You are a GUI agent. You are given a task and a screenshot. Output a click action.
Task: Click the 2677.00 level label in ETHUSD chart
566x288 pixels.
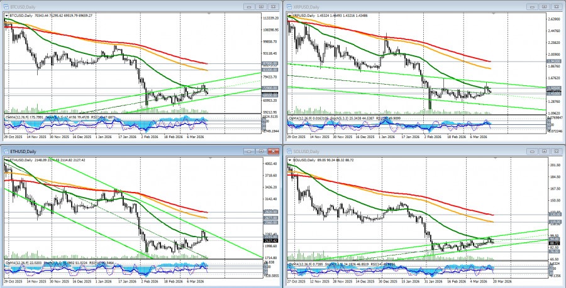(270, 218)
